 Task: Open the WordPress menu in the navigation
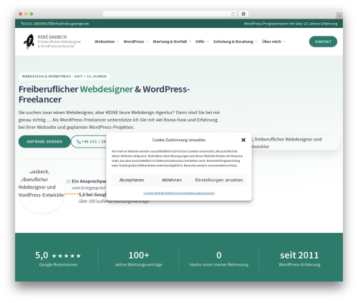click(136, 42)
